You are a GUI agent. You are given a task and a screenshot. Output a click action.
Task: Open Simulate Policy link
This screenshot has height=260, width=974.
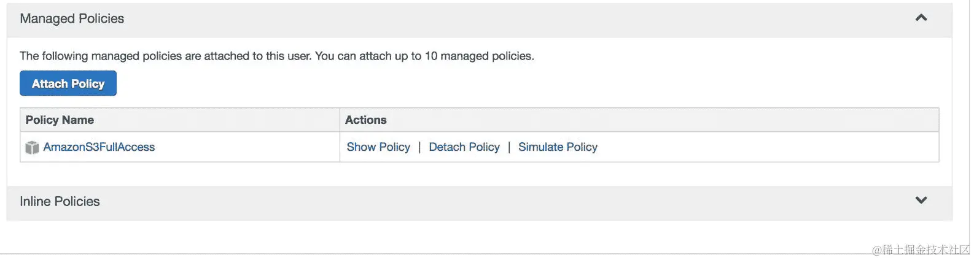point(558,147)
